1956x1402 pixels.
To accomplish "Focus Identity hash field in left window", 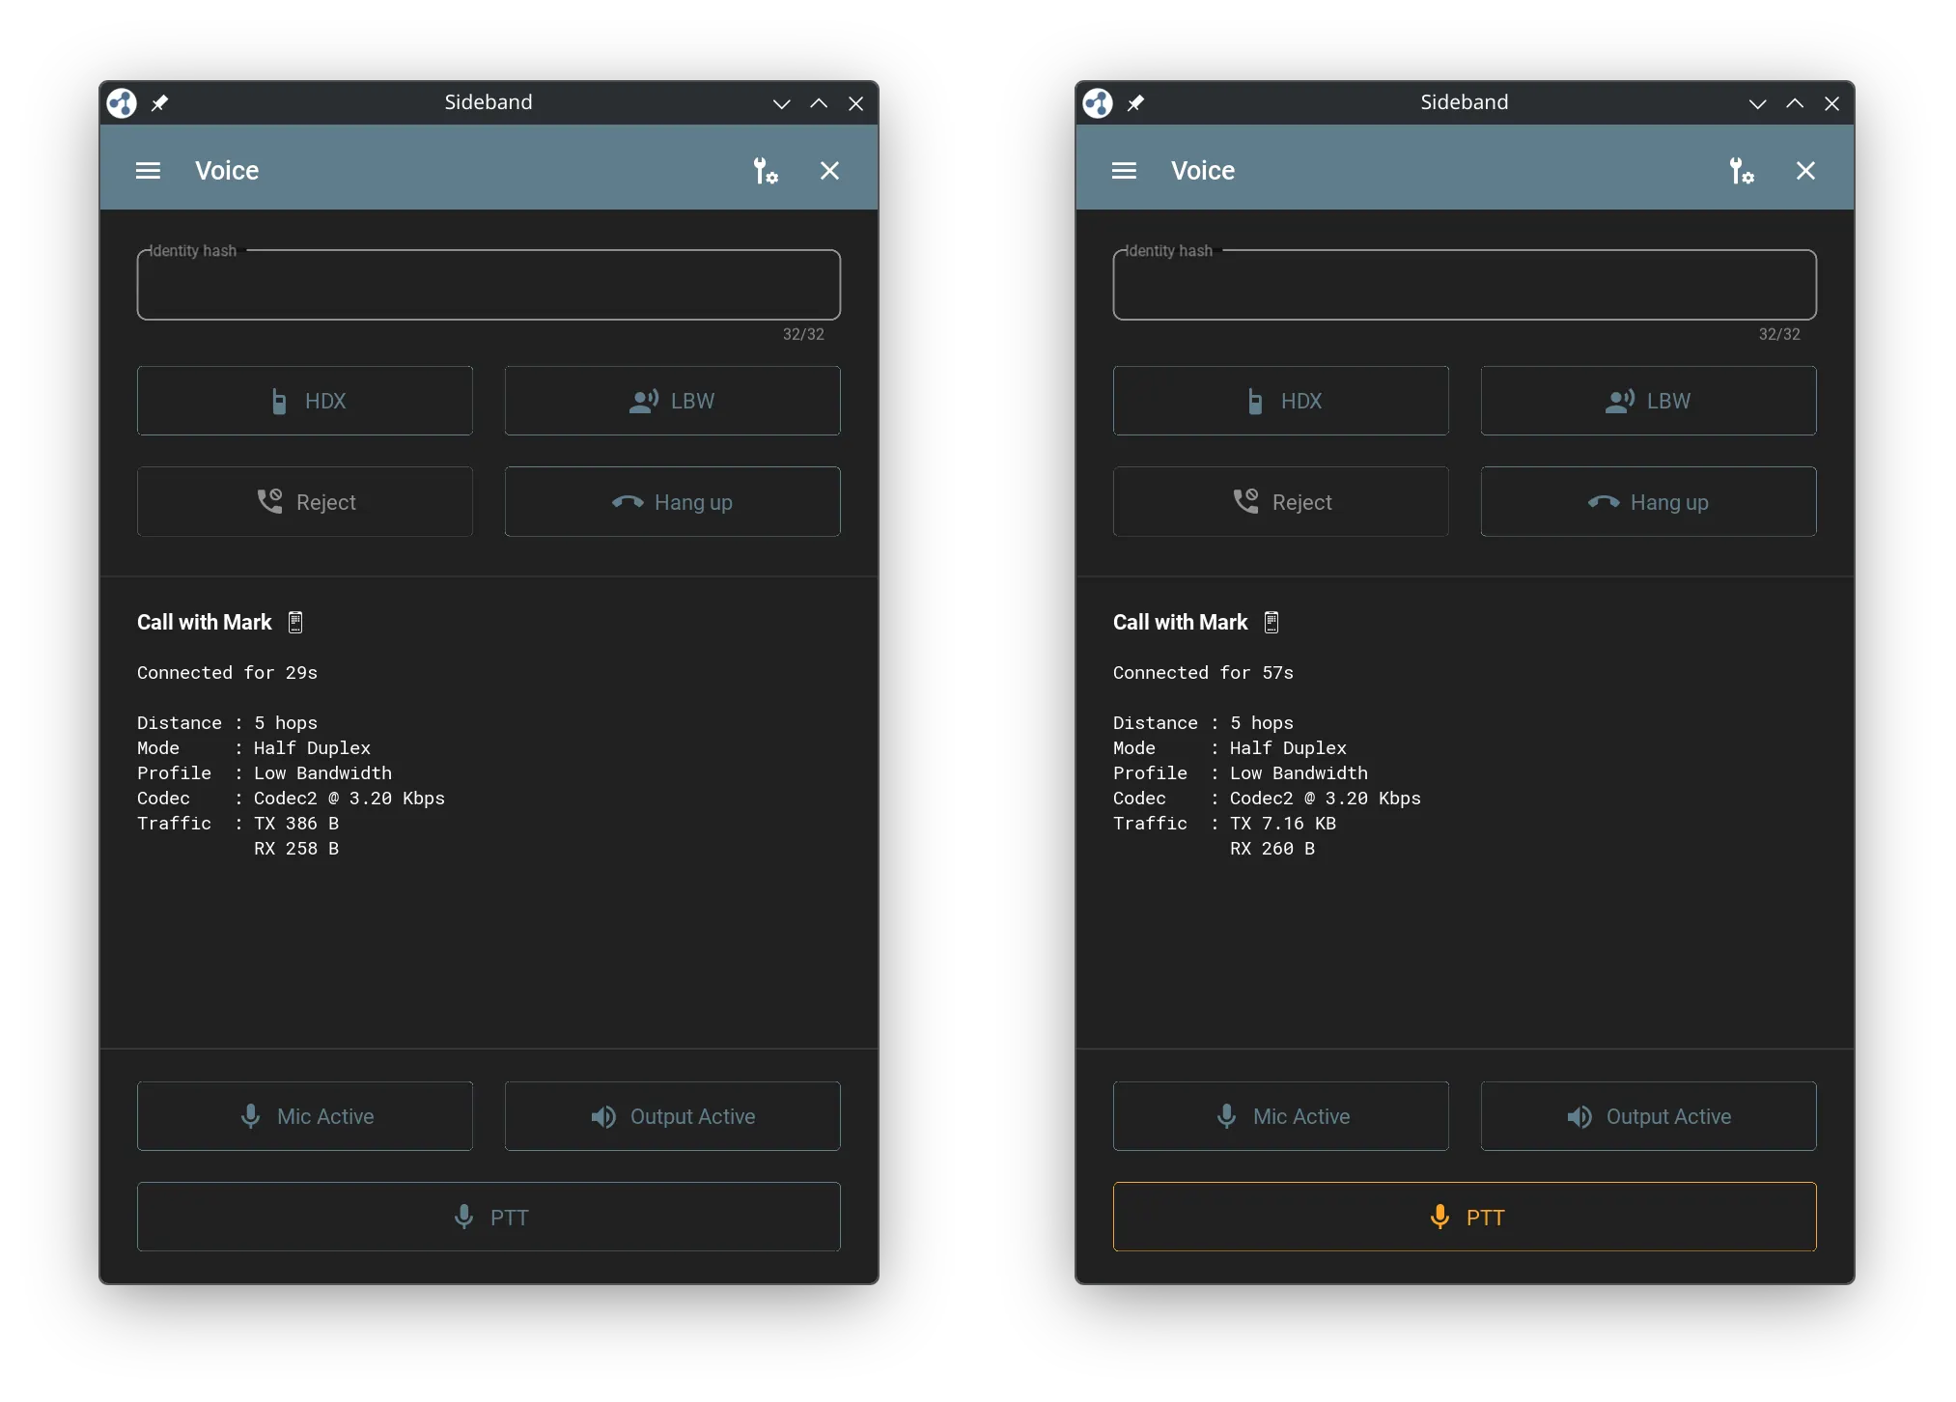I will pyautogui.click(x=489, y=285).
